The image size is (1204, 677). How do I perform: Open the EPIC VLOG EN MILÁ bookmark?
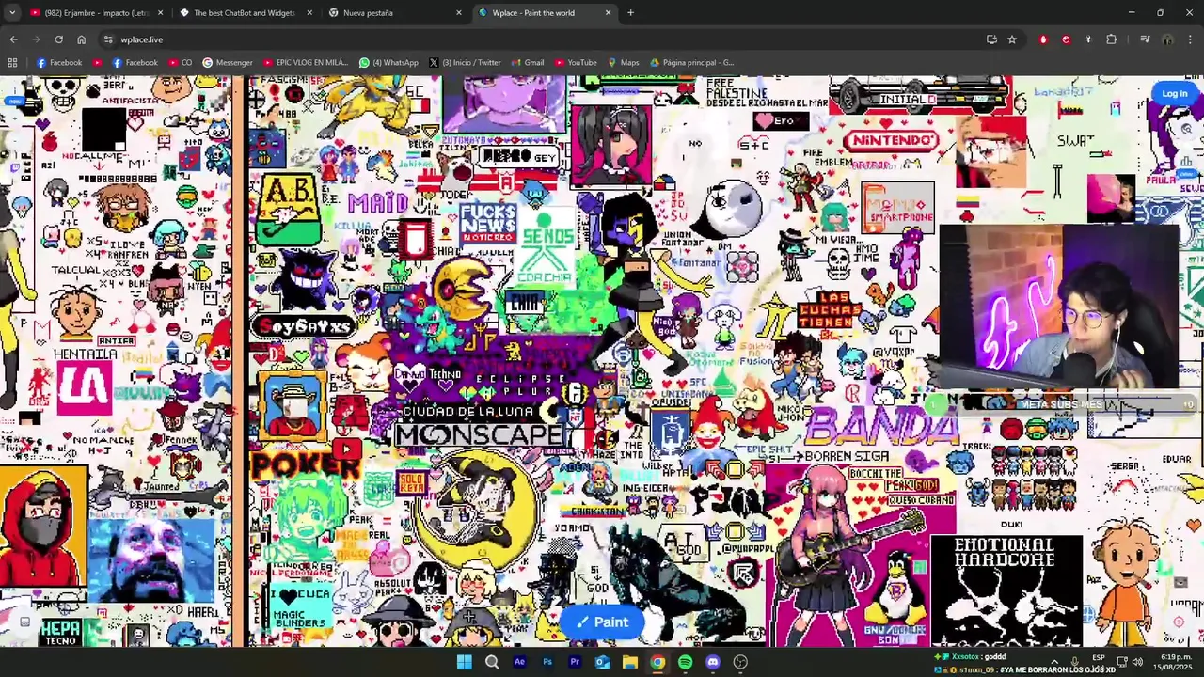pos(305,63)
